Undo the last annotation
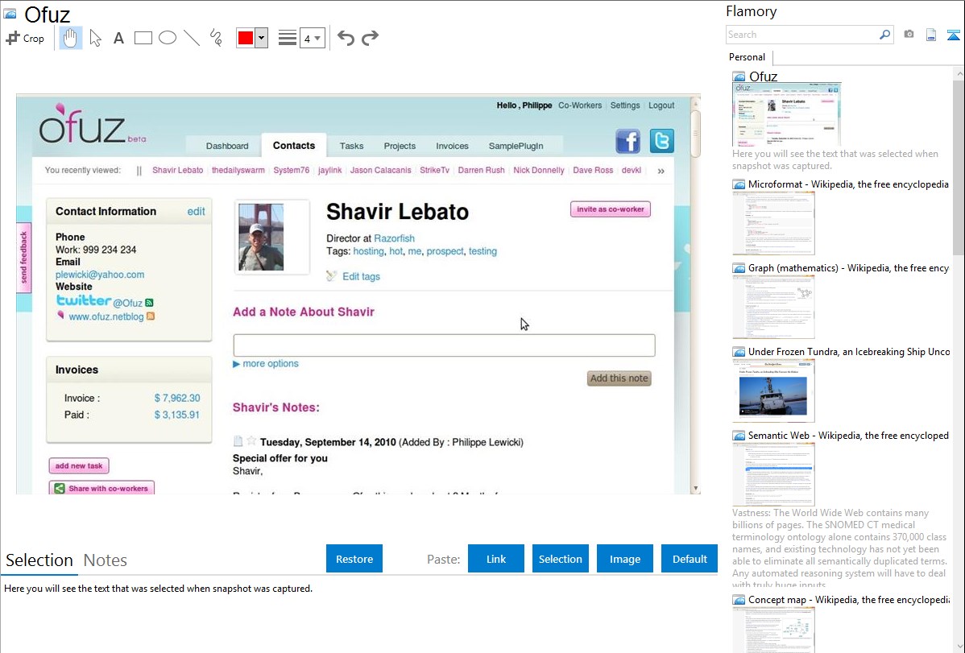The image size is (965, 653). click(346, 38)
